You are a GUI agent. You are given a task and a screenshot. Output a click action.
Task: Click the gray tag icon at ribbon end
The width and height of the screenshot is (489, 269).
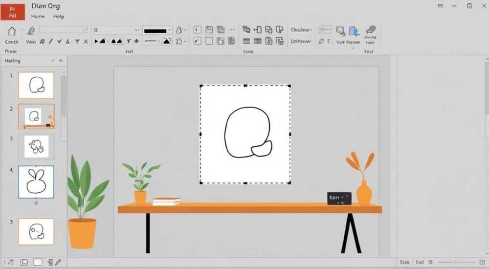click(371, 30)
